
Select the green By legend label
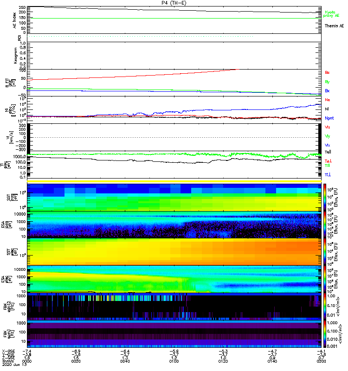[x=327, y=82]
